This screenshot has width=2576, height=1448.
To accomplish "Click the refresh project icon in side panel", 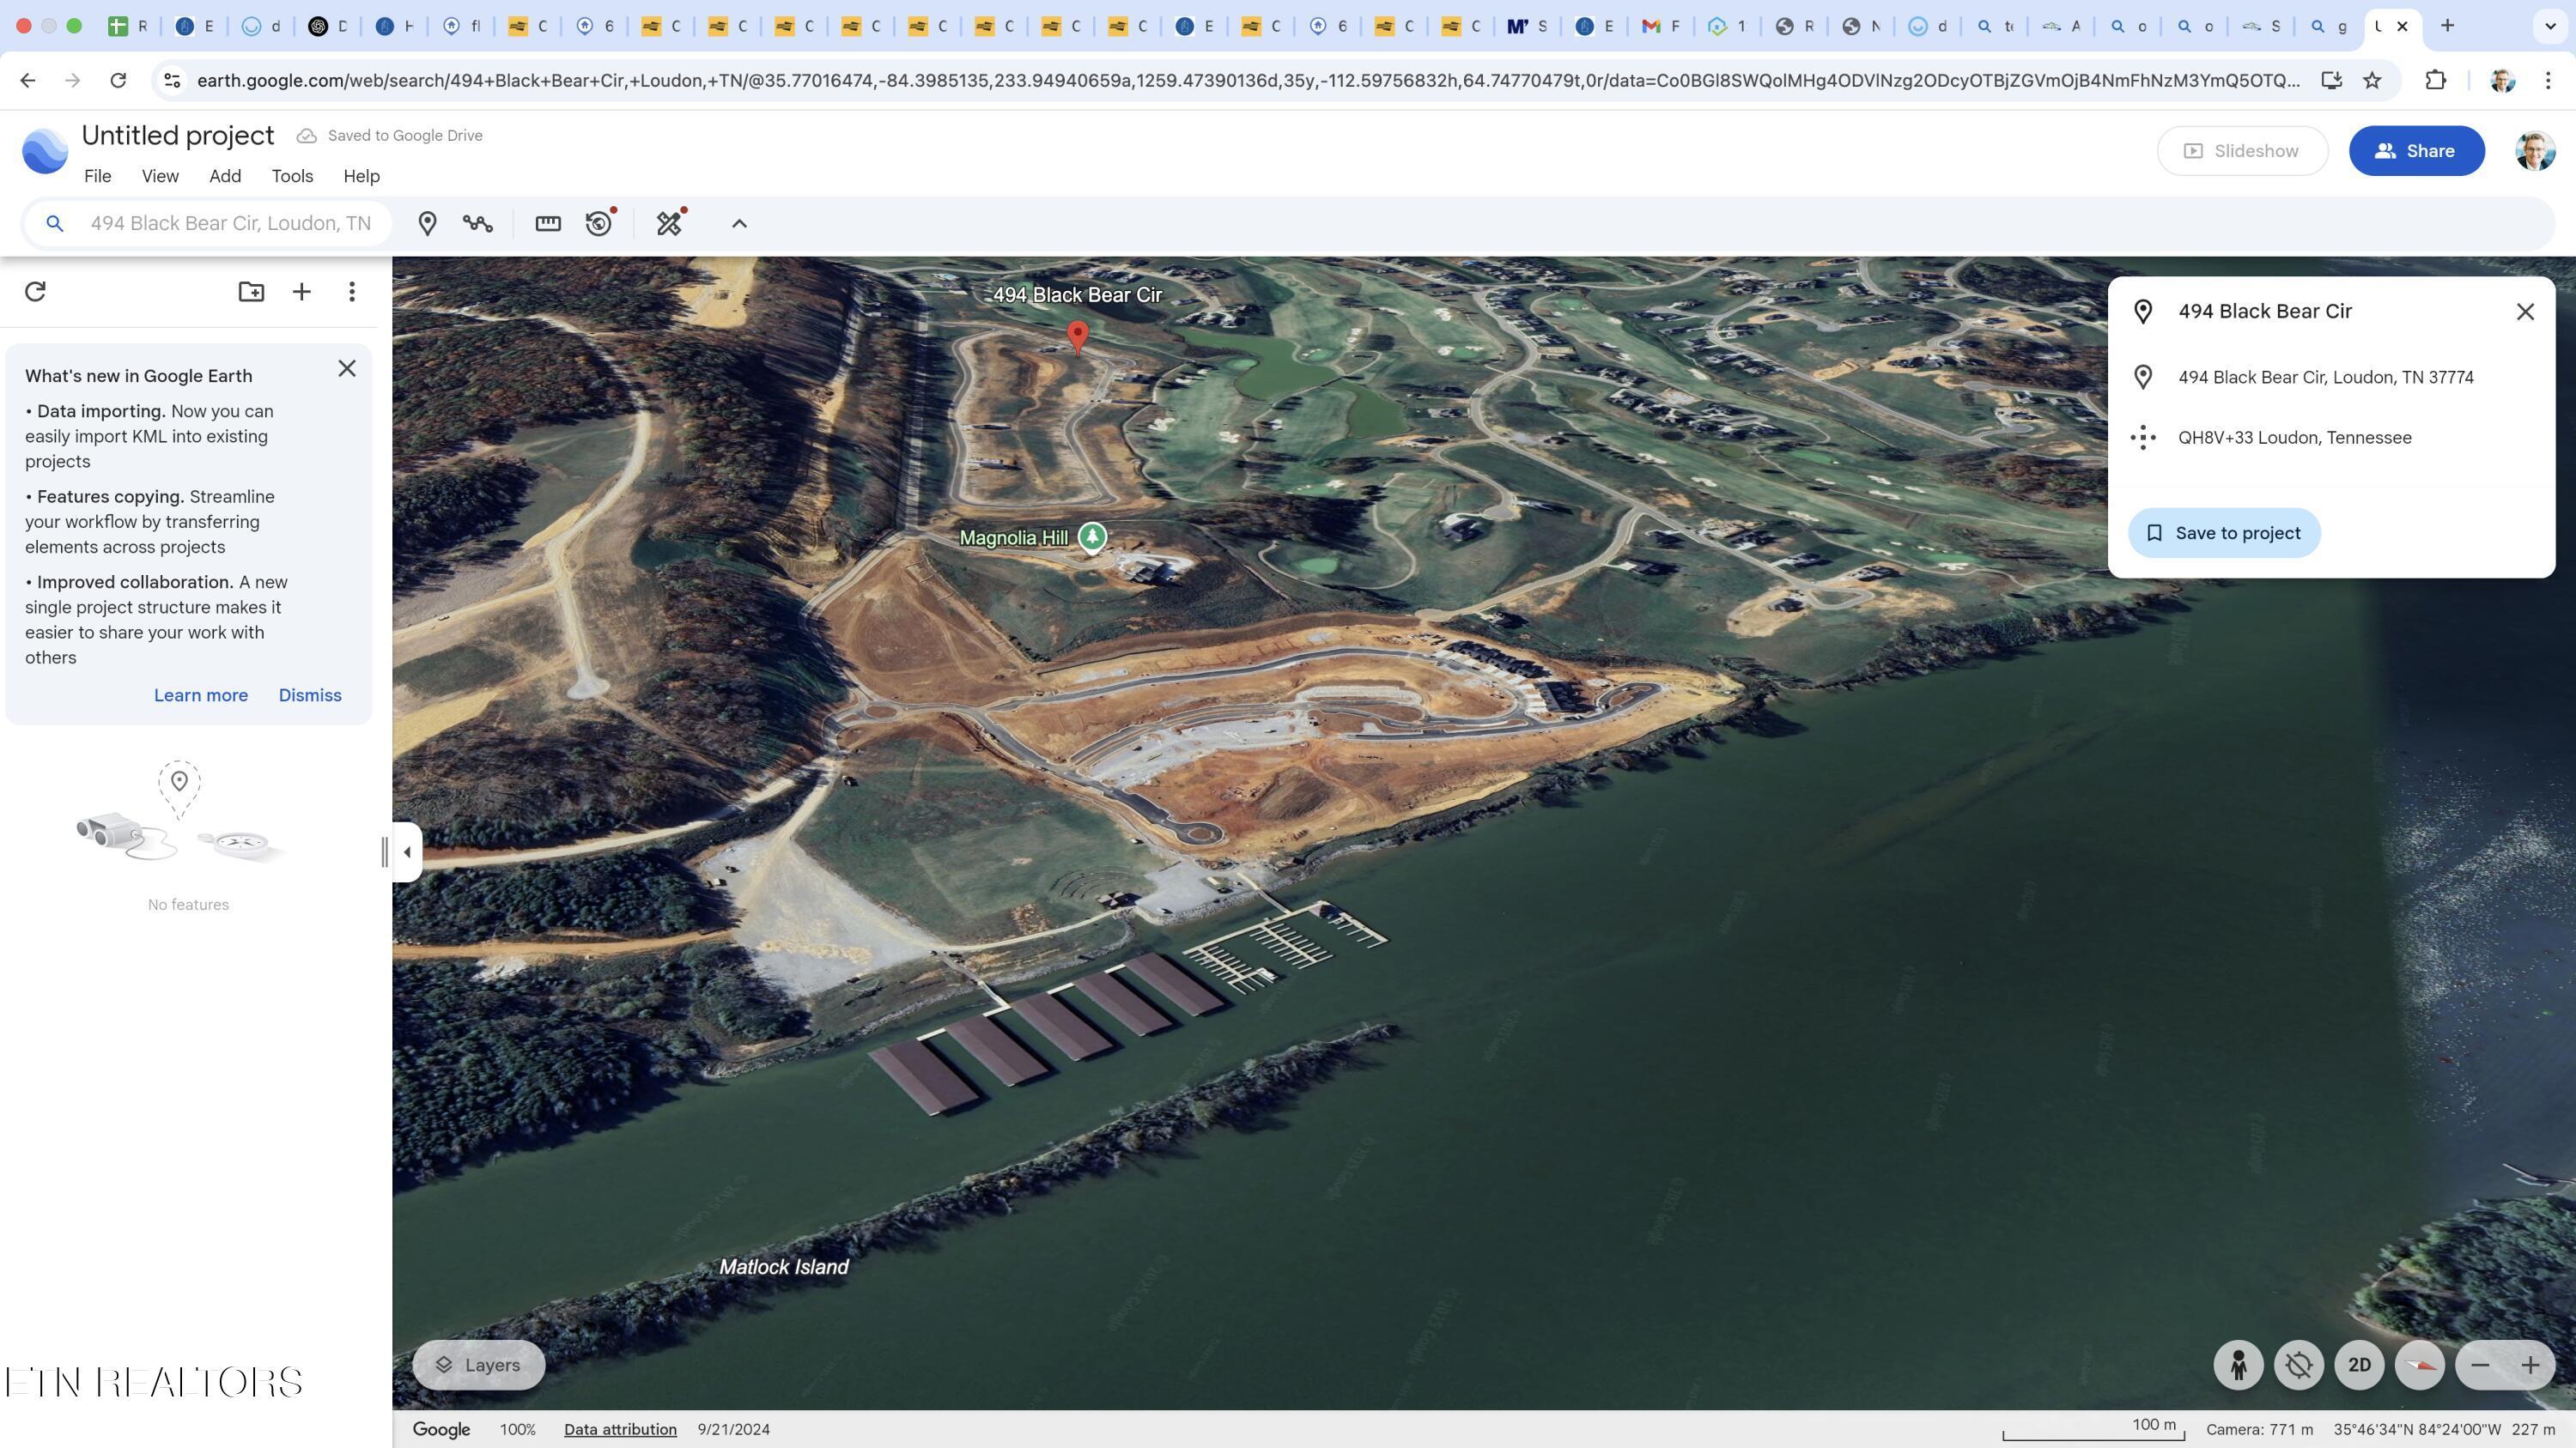I will 35,292.
